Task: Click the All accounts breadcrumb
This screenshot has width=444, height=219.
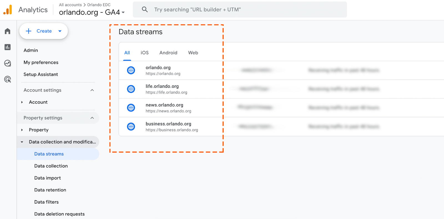Action: tap(70, 5)
